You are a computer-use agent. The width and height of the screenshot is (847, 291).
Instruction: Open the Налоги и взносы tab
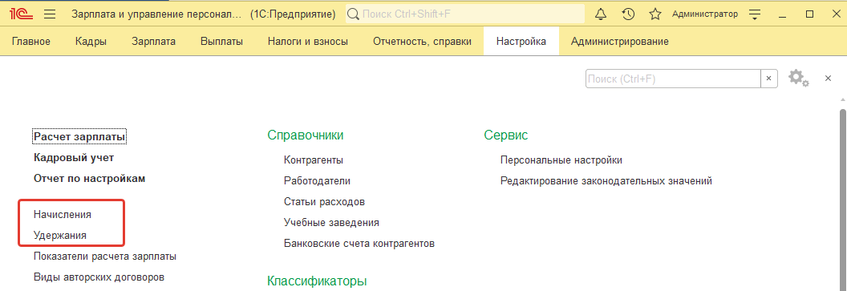307,42
